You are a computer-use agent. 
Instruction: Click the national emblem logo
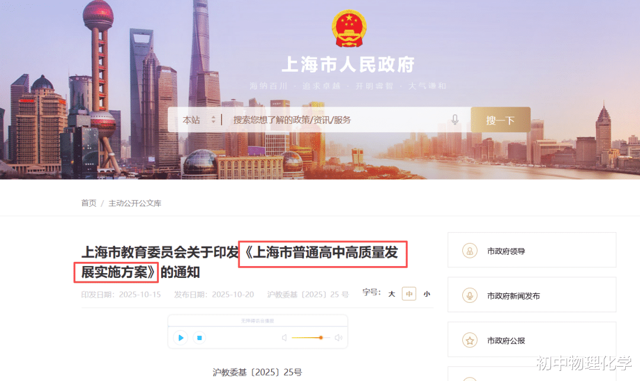click(349, 28)
